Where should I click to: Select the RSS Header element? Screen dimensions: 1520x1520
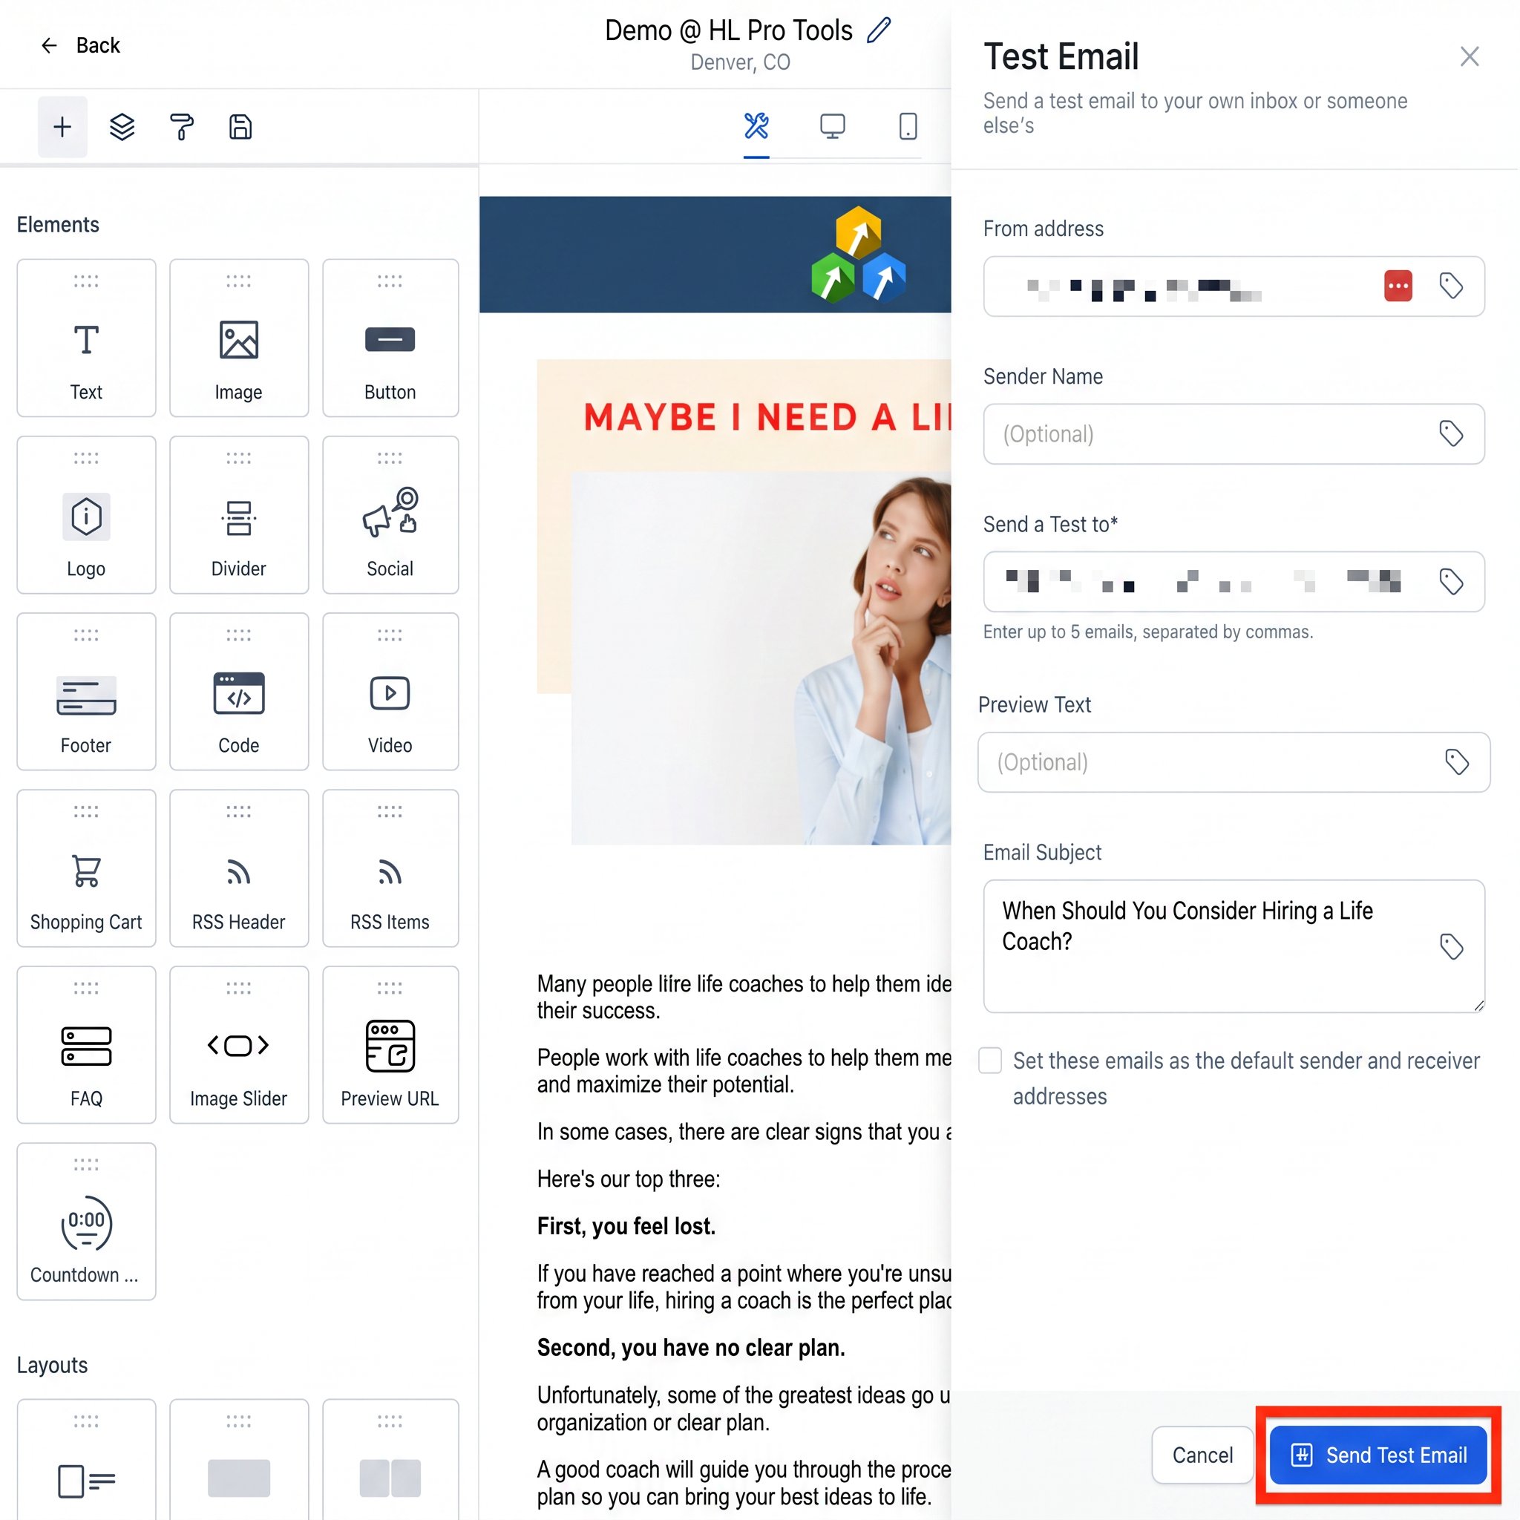tap(239, 868)
